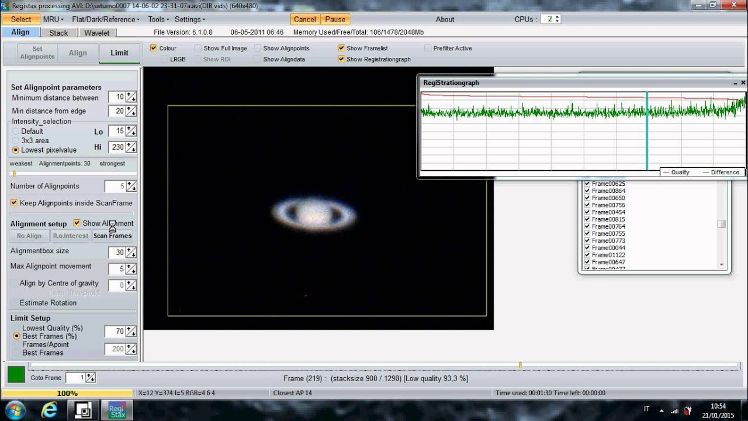Viewport: 748px width, 421px height.
Task: Click the Goto Frame stepper arrows
Action: tap(91, 378)
